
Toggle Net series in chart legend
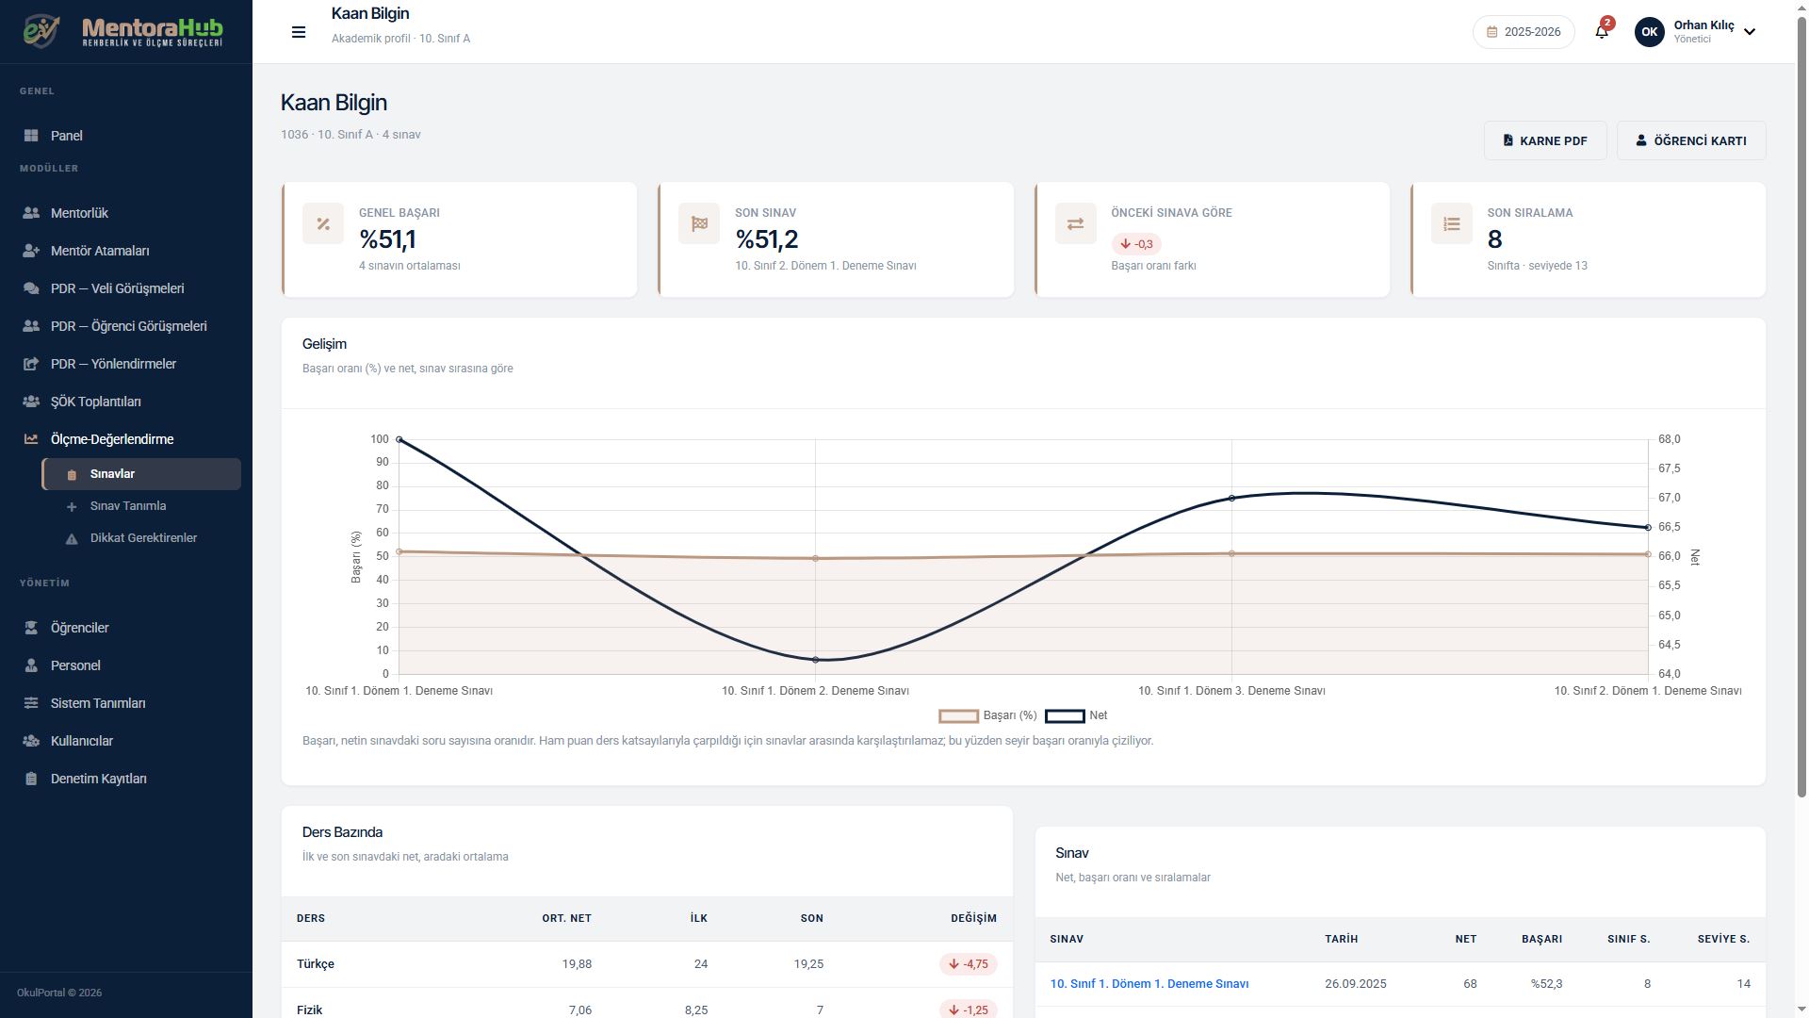tap(1076, 716)
